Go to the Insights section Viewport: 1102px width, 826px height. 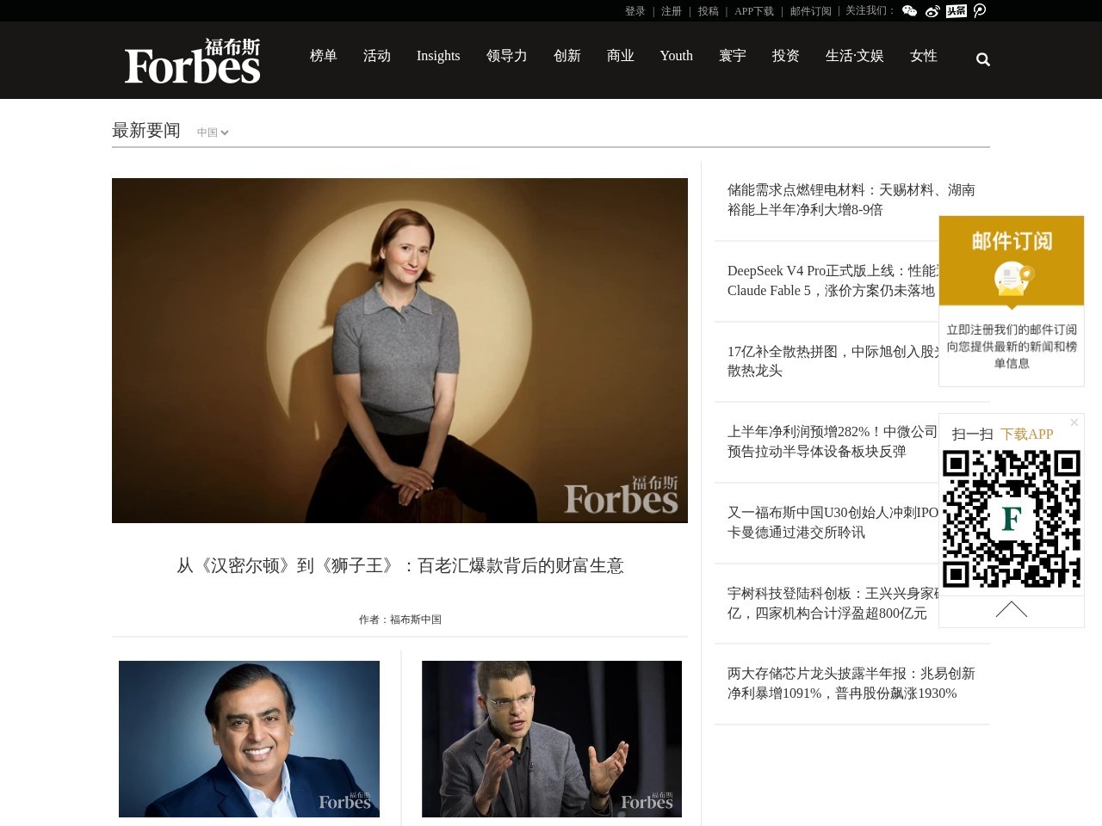438,56
